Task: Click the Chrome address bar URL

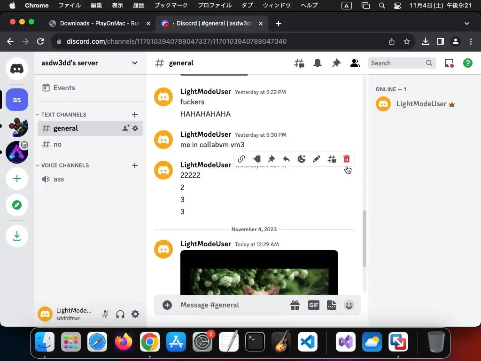Action: 177,41
